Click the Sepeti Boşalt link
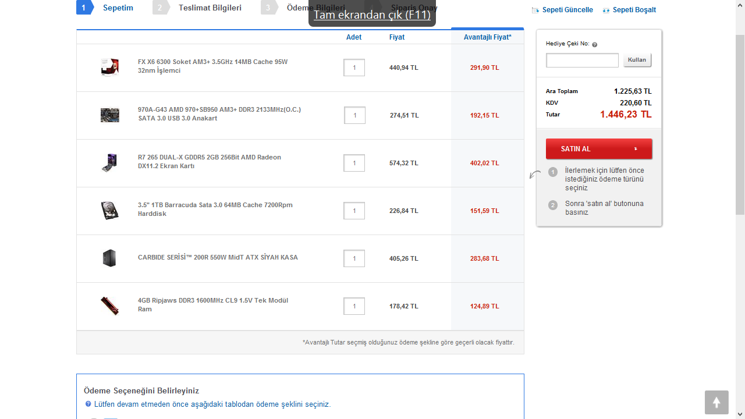This screenshot has width=745, height=419. 629,10
